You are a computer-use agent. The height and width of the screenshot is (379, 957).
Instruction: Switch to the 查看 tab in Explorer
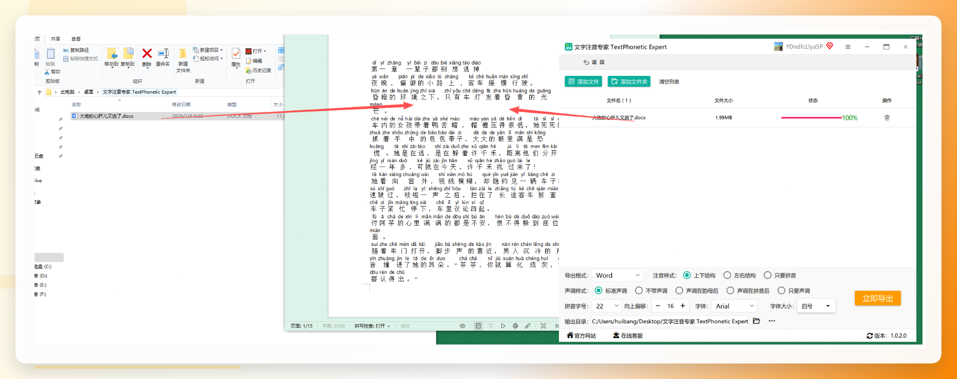click(76, 39)
